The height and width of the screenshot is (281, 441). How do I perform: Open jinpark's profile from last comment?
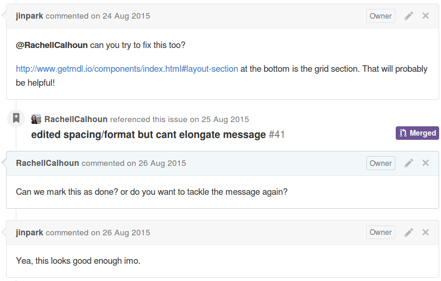(29, 233)
